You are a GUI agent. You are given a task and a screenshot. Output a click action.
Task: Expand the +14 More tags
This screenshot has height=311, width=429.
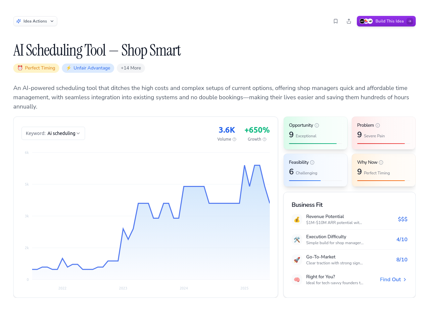click(131, 68)
